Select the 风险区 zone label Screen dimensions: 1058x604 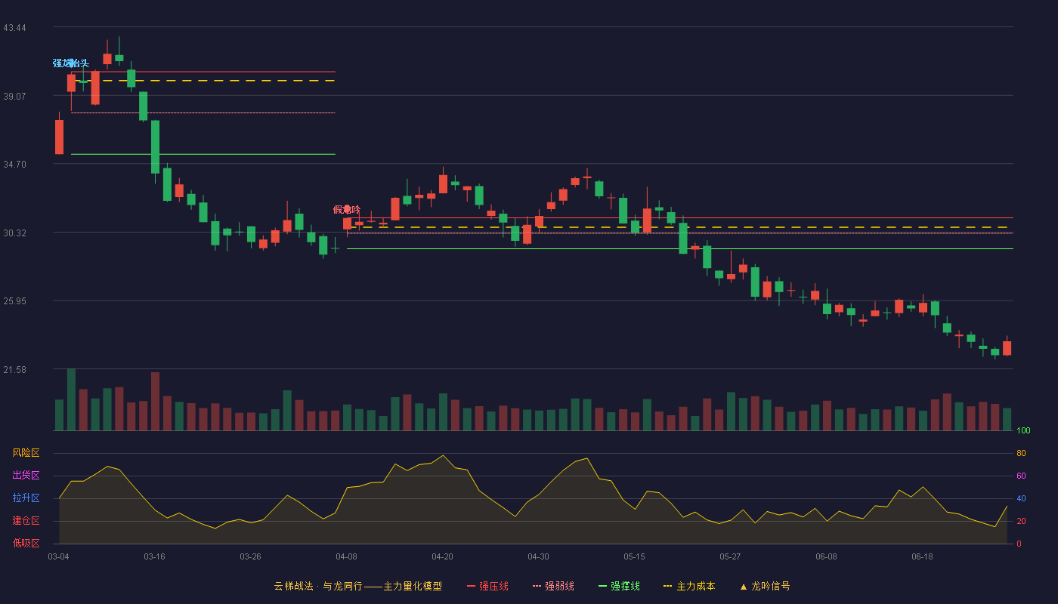click(26, 453)
